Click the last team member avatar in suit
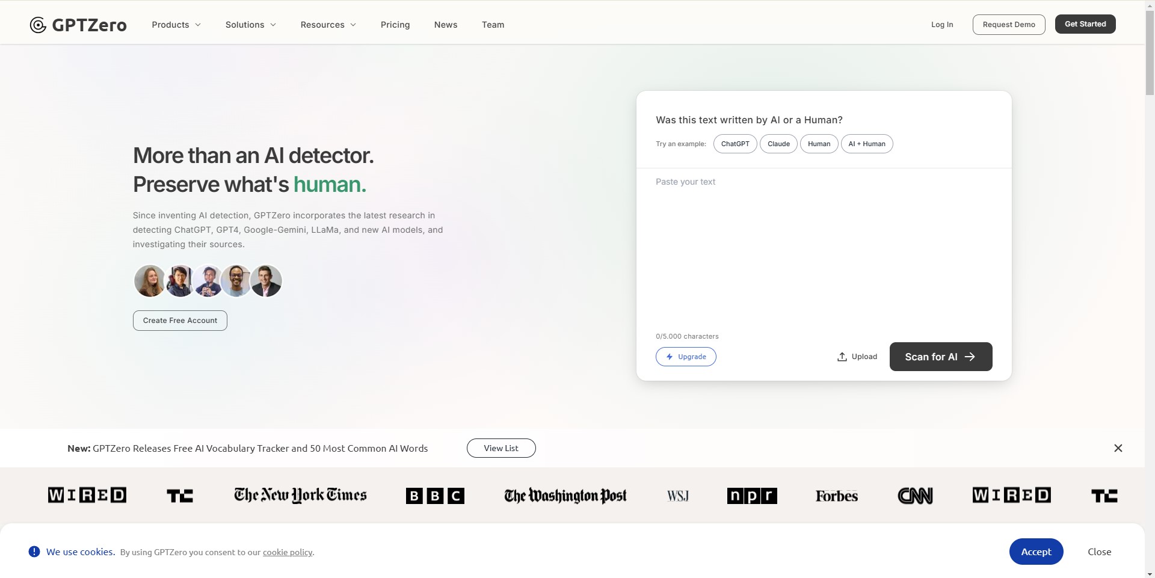 coord(266,281)
